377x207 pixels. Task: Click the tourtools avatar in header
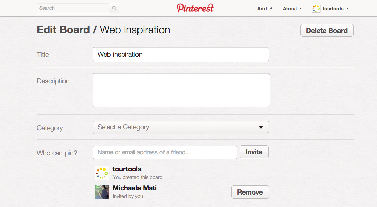click(x=316, y=9)
